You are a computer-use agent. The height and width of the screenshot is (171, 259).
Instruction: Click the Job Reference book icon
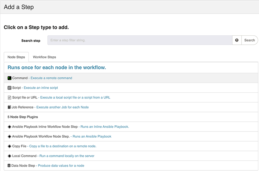click(x=9, y=107)
